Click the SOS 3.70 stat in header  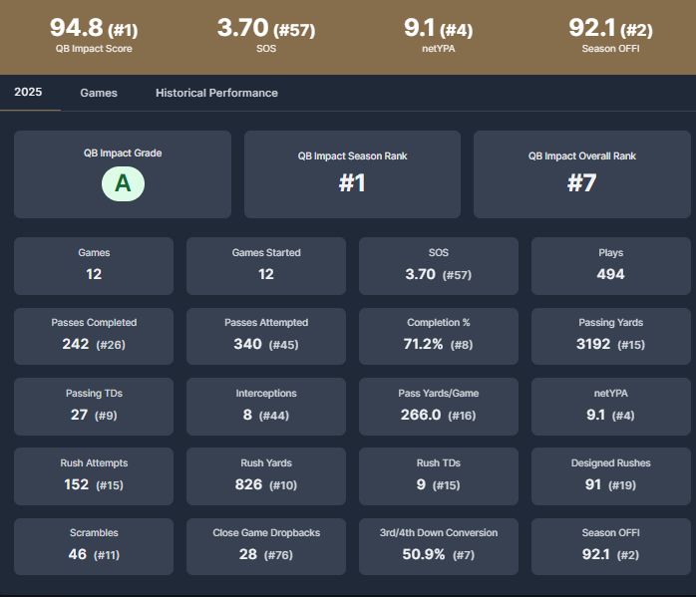pyautogui.click(x=265, y=33)
